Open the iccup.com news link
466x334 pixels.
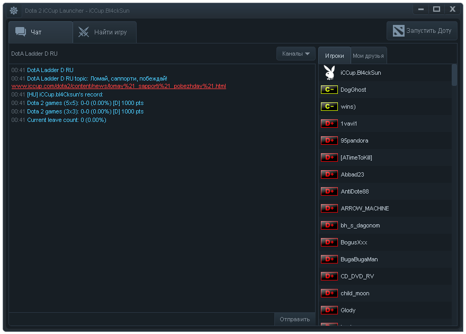pyautogui.click(x=119, y=86)
